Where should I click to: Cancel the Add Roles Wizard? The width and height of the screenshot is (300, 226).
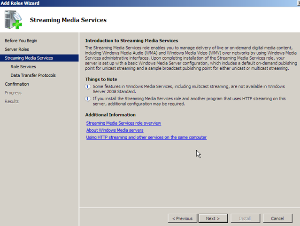click(x=277, y=218)
